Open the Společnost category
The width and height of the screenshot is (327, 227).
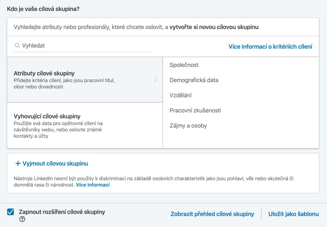coord(184,65)
